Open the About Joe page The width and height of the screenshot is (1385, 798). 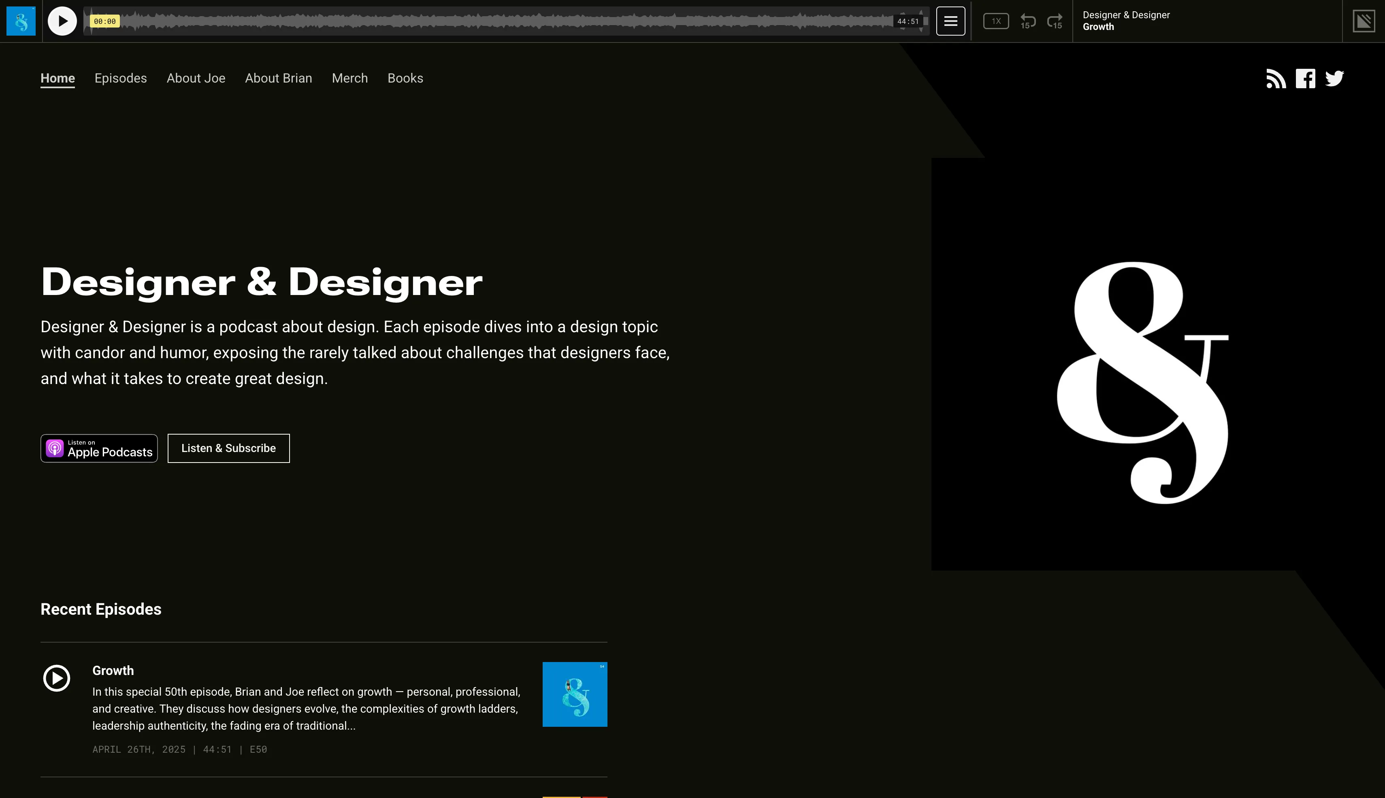pyautogui.click(x=196, y=79)
